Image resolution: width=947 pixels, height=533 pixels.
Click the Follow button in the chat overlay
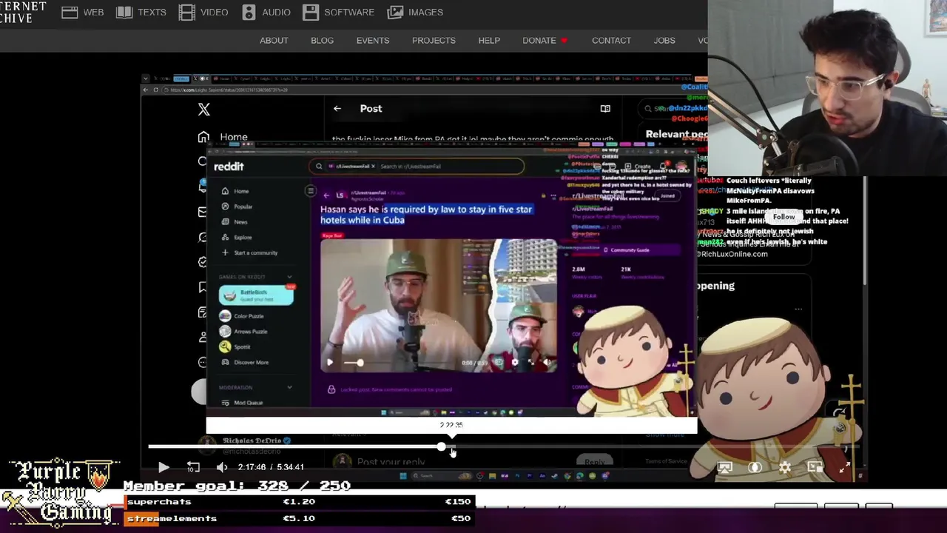pos(783,217)
